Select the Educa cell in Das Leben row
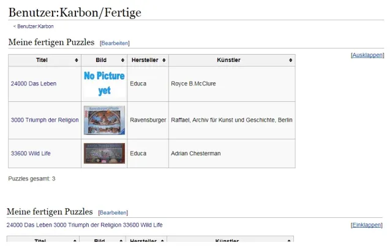 [x=148, y=84]
